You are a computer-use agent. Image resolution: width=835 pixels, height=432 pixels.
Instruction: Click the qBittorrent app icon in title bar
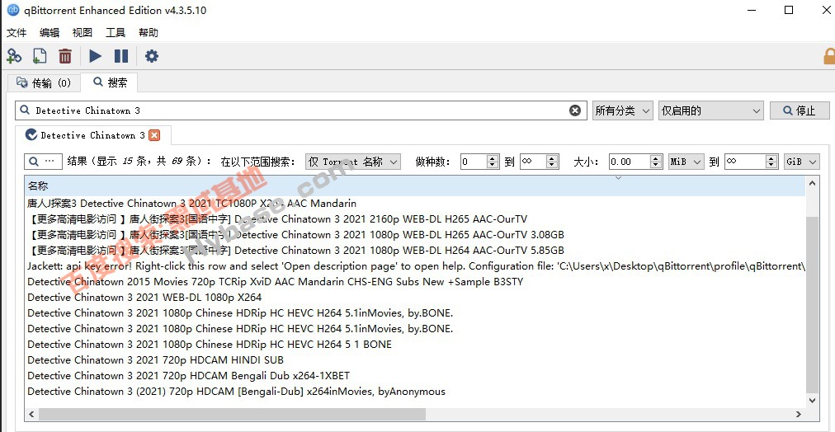pyautogui.click(x=12, y=10)
